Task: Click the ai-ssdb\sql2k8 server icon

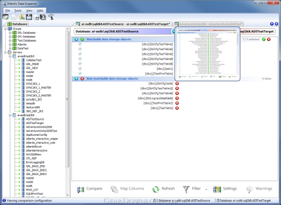Action: tap(14, 115)
